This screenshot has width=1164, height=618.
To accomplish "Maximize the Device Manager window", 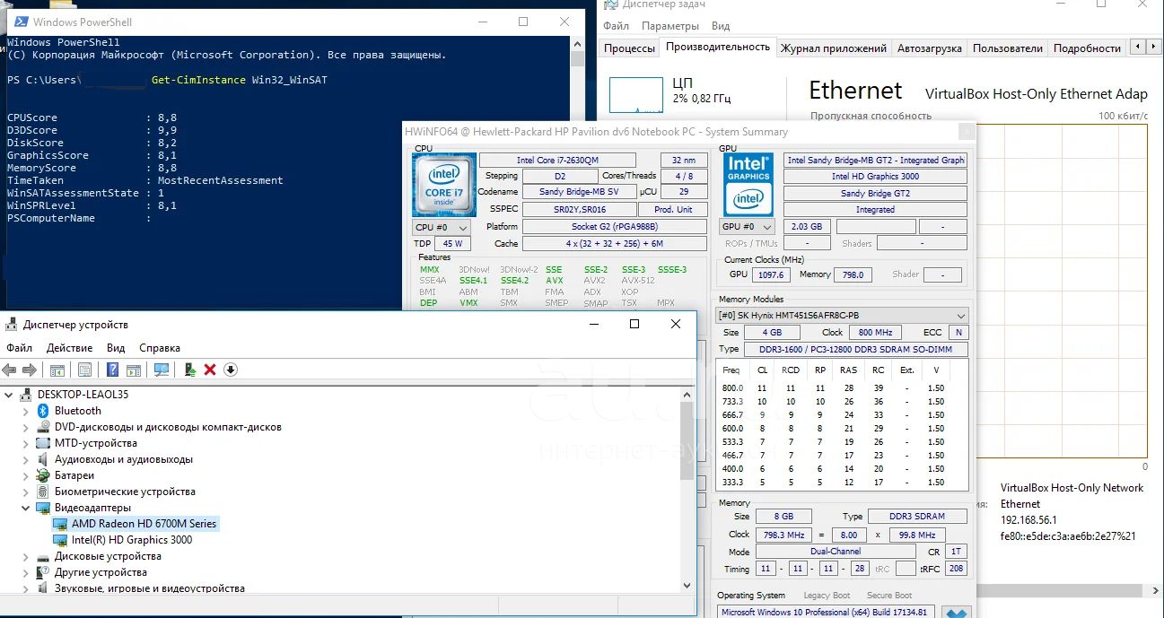I will (635, 324).
